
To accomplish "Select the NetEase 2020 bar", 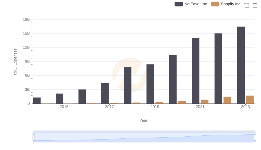I will coord(173,79).
